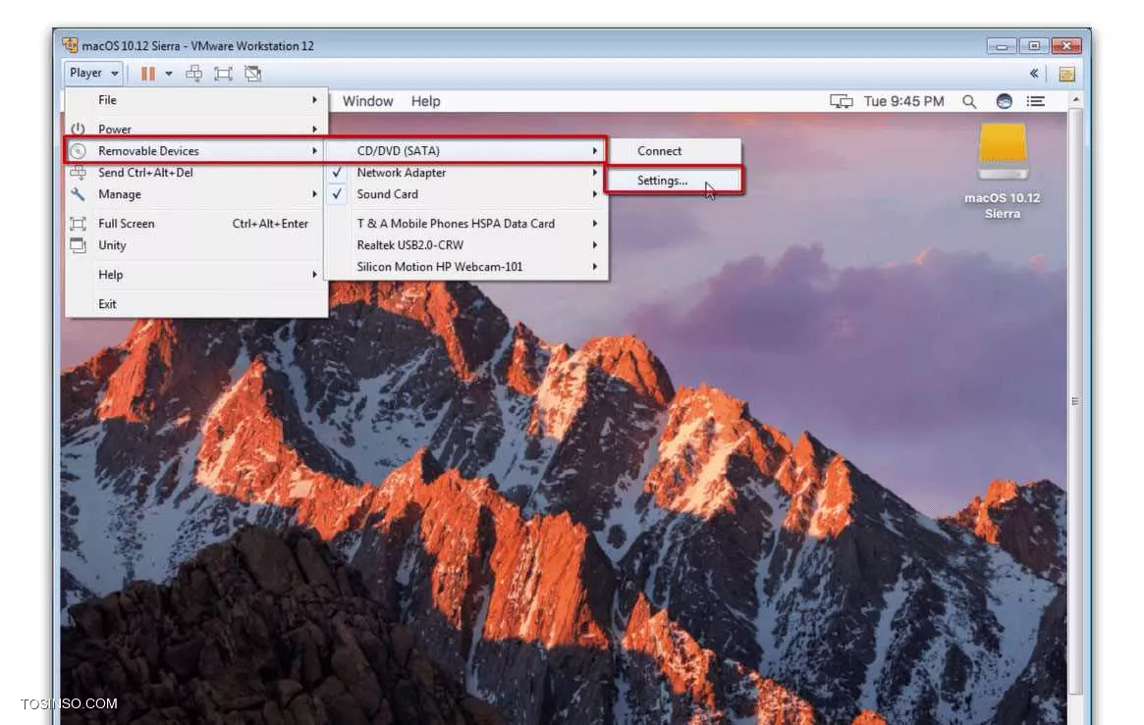Click the Full Screen icon in Player menu
The height and width of the screenshot is (725, 1144).
pos(78,224)
